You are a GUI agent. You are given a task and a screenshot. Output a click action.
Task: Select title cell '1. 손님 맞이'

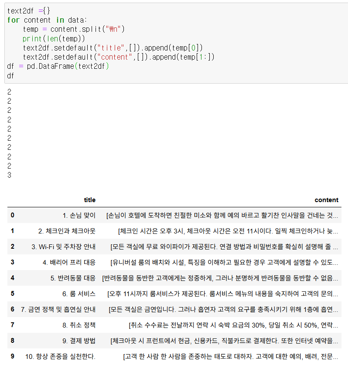click(x=79, y=215)
